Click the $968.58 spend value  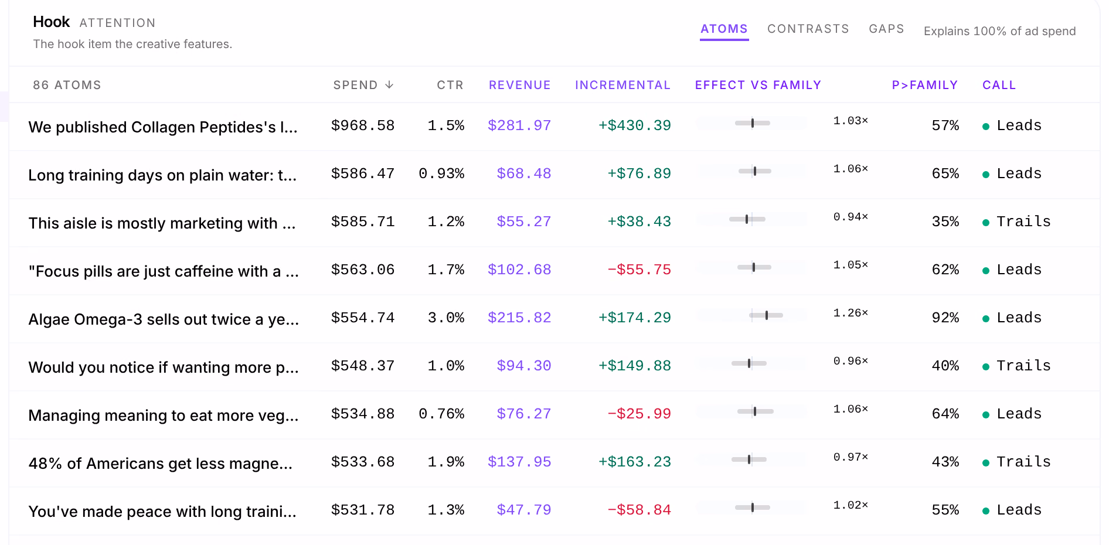363,125
